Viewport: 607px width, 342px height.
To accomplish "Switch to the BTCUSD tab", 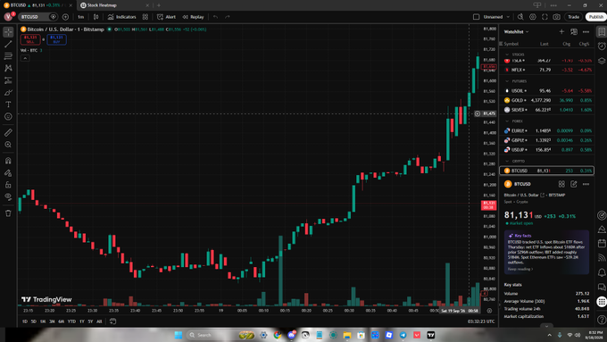I will (37, 5).
